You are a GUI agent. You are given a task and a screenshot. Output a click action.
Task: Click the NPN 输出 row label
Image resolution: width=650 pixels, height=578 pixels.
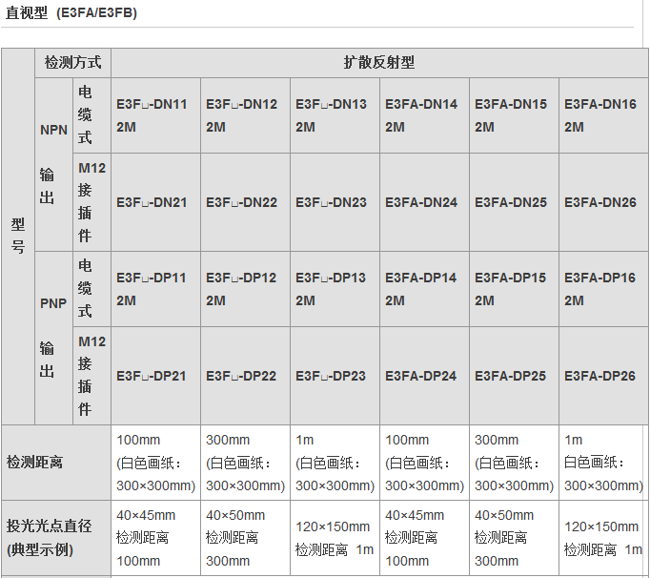(x=53, y=164)
